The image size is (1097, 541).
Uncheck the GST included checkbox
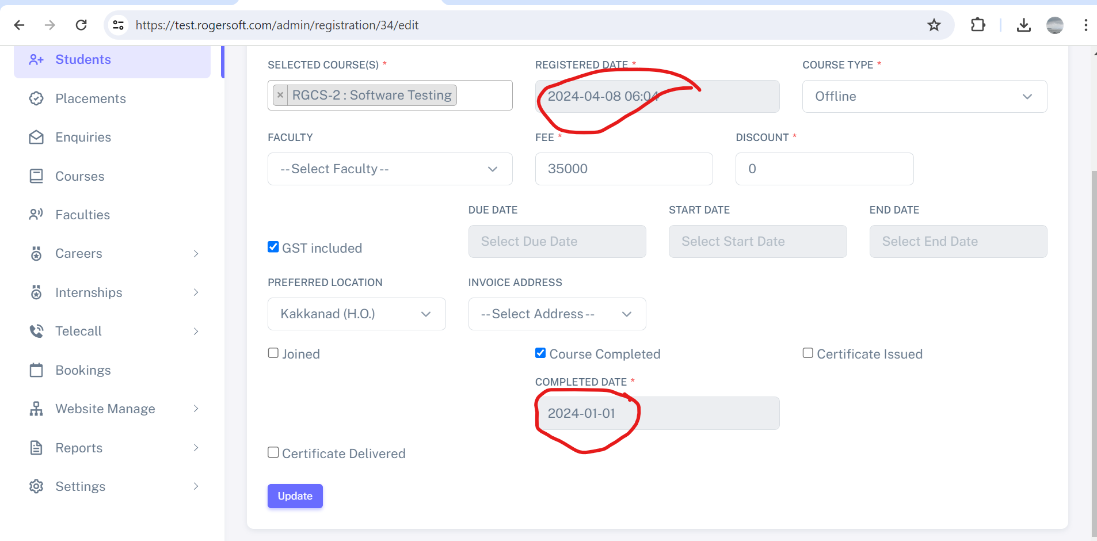pos(273,247)
